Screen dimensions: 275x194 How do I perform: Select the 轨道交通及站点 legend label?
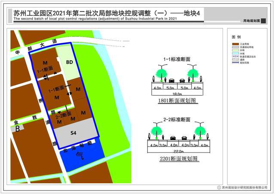tap(247, 57)
